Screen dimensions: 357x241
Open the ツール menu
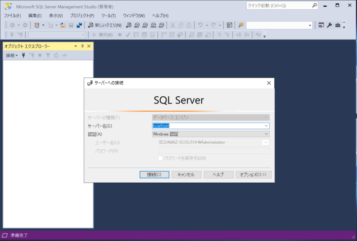pos(108,16)
